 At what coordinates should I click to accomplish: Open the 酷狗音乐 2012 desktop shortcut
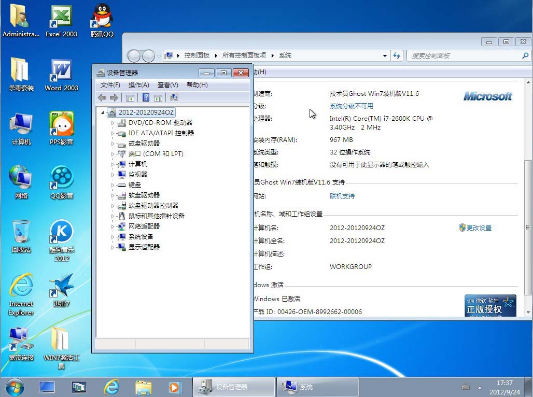pyautogui.click(x=61, y=240)
